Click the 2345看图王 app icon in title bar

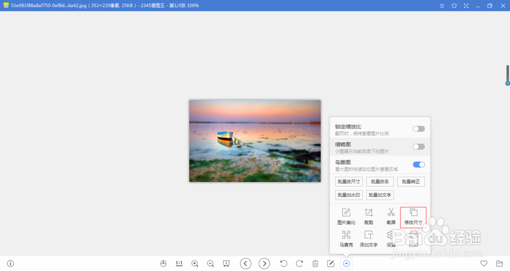point(6,6)
